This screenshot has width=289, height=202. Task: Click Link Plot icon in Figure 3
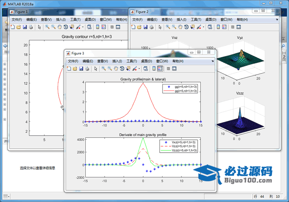point(146,69)
